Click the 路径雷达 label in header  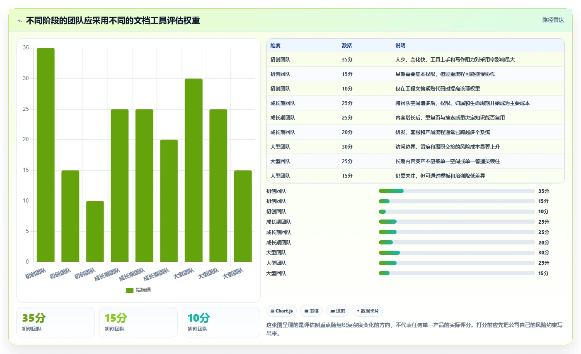click(x=553, y=20)
